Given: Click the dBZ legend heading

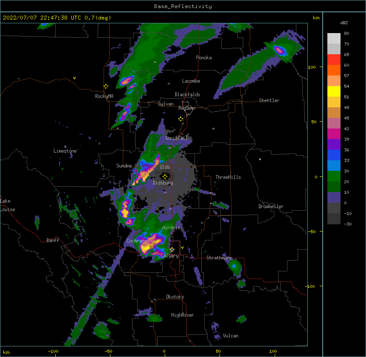Looking at the screenshot, I should coord(344,22).
